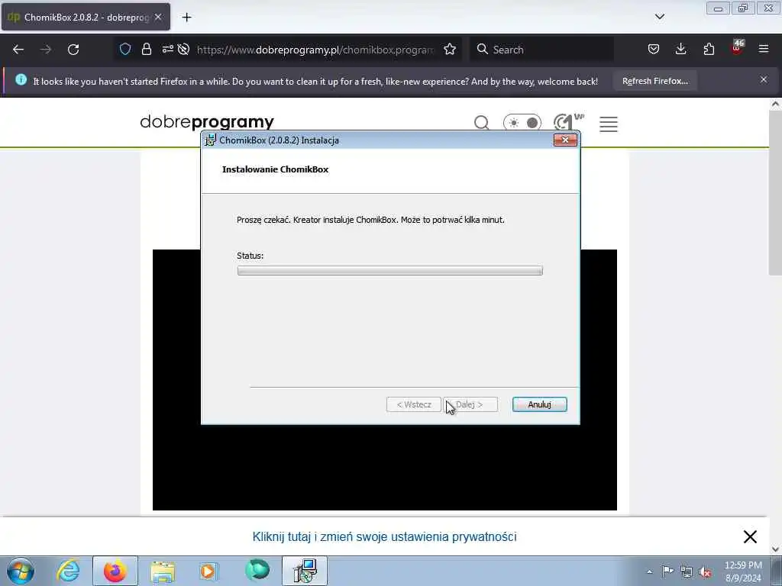
Task: Open the dobreprogramy site search magnifier
Action: 481,123
